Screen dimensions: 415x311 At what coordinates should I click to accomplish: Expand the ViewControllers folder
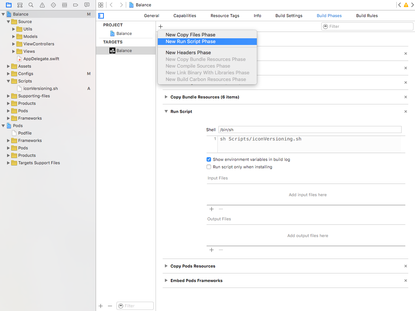point(13,44)
